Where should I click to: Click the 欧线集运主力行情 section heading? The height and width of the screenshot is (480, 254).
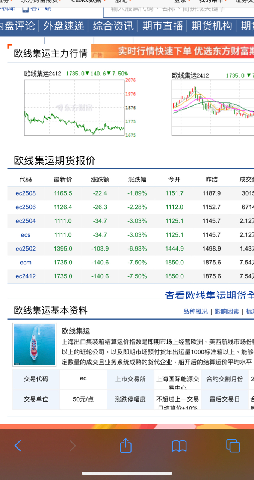point(51,53)
